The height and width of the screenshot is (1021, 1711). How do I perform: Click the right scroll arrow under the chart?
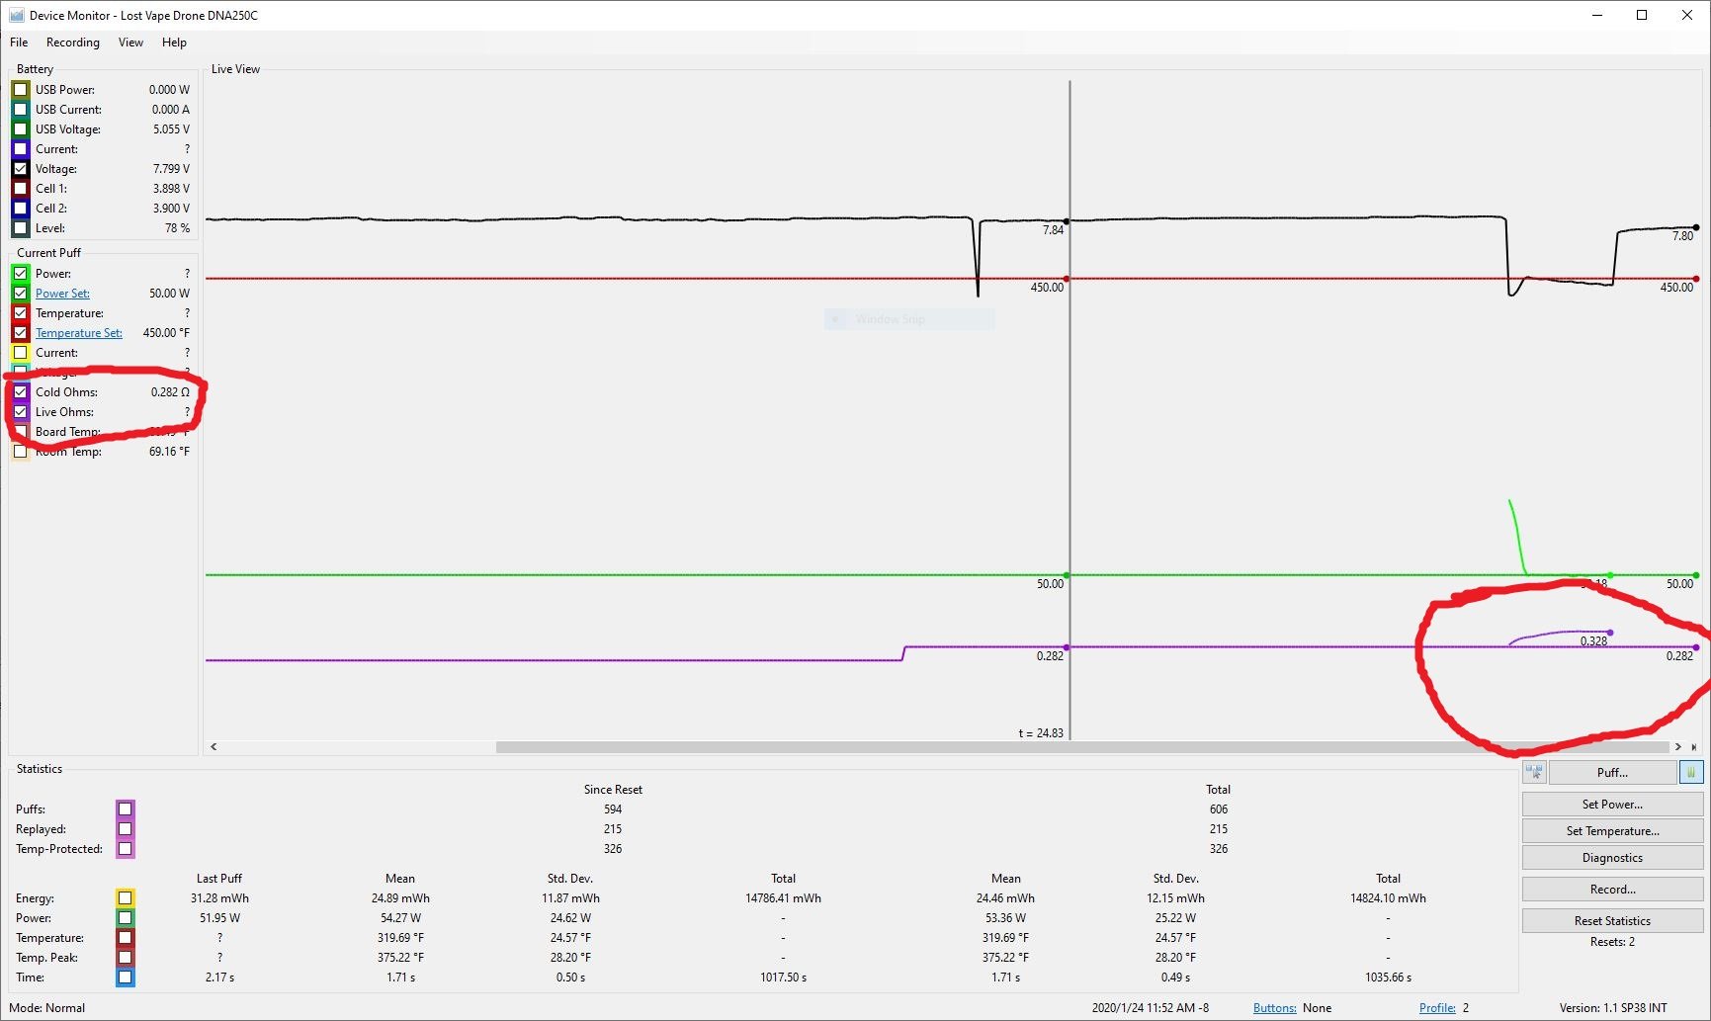1677,747
